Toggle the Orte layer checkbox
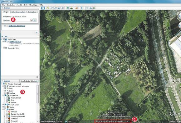The image size is (181, 123). (x=5, y=89)
